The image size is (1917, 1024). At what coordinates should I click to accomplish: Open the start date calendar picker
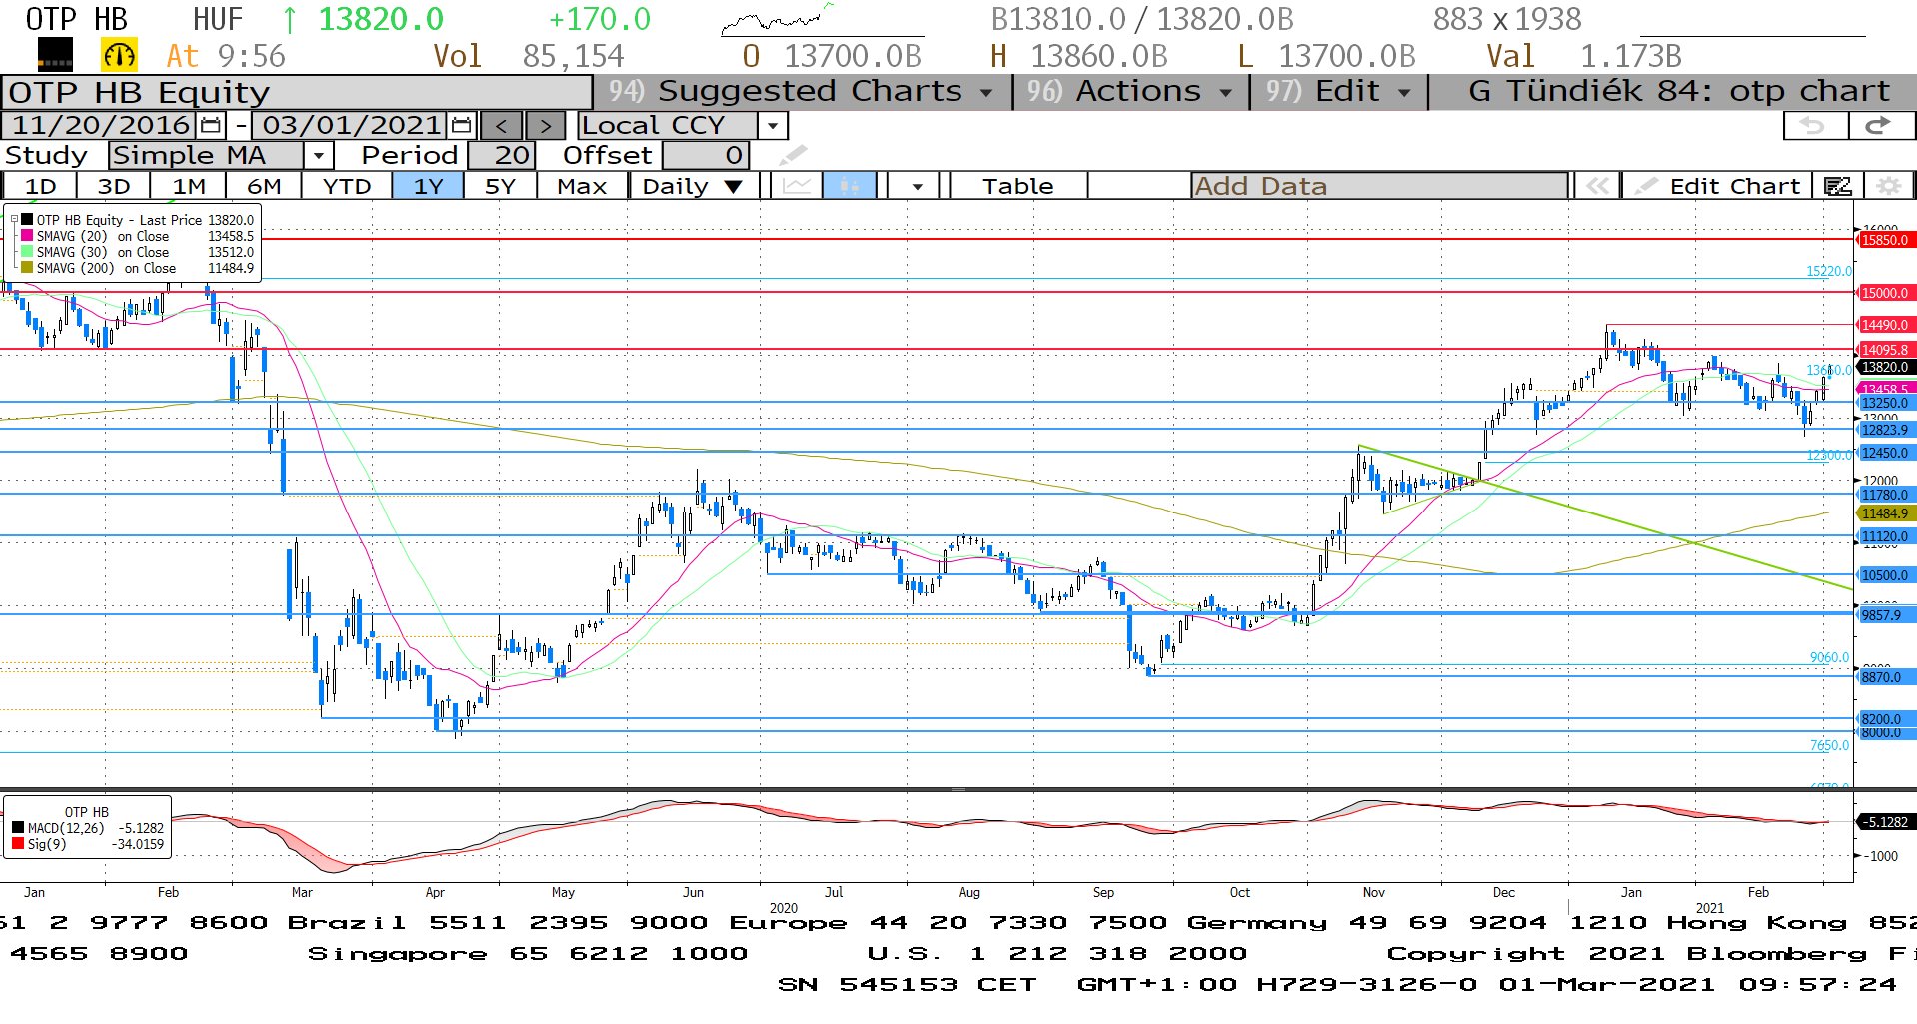[211, 125]
